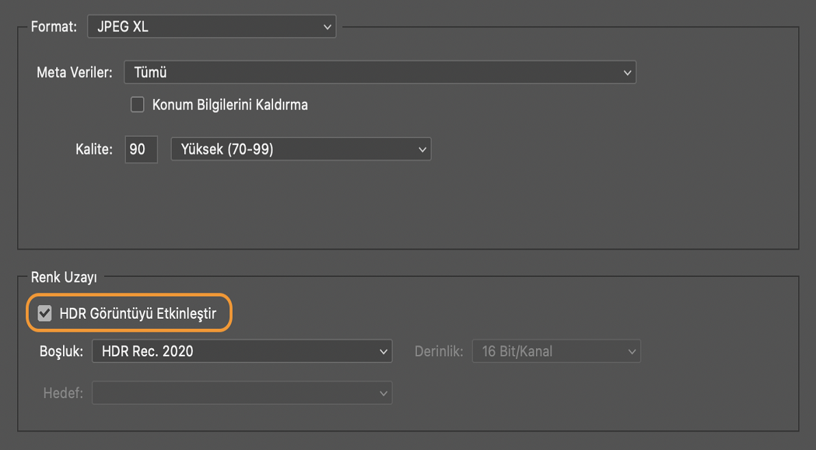
Task: Click the Kalite value field showing 90
Action: [x=140, y=149]
